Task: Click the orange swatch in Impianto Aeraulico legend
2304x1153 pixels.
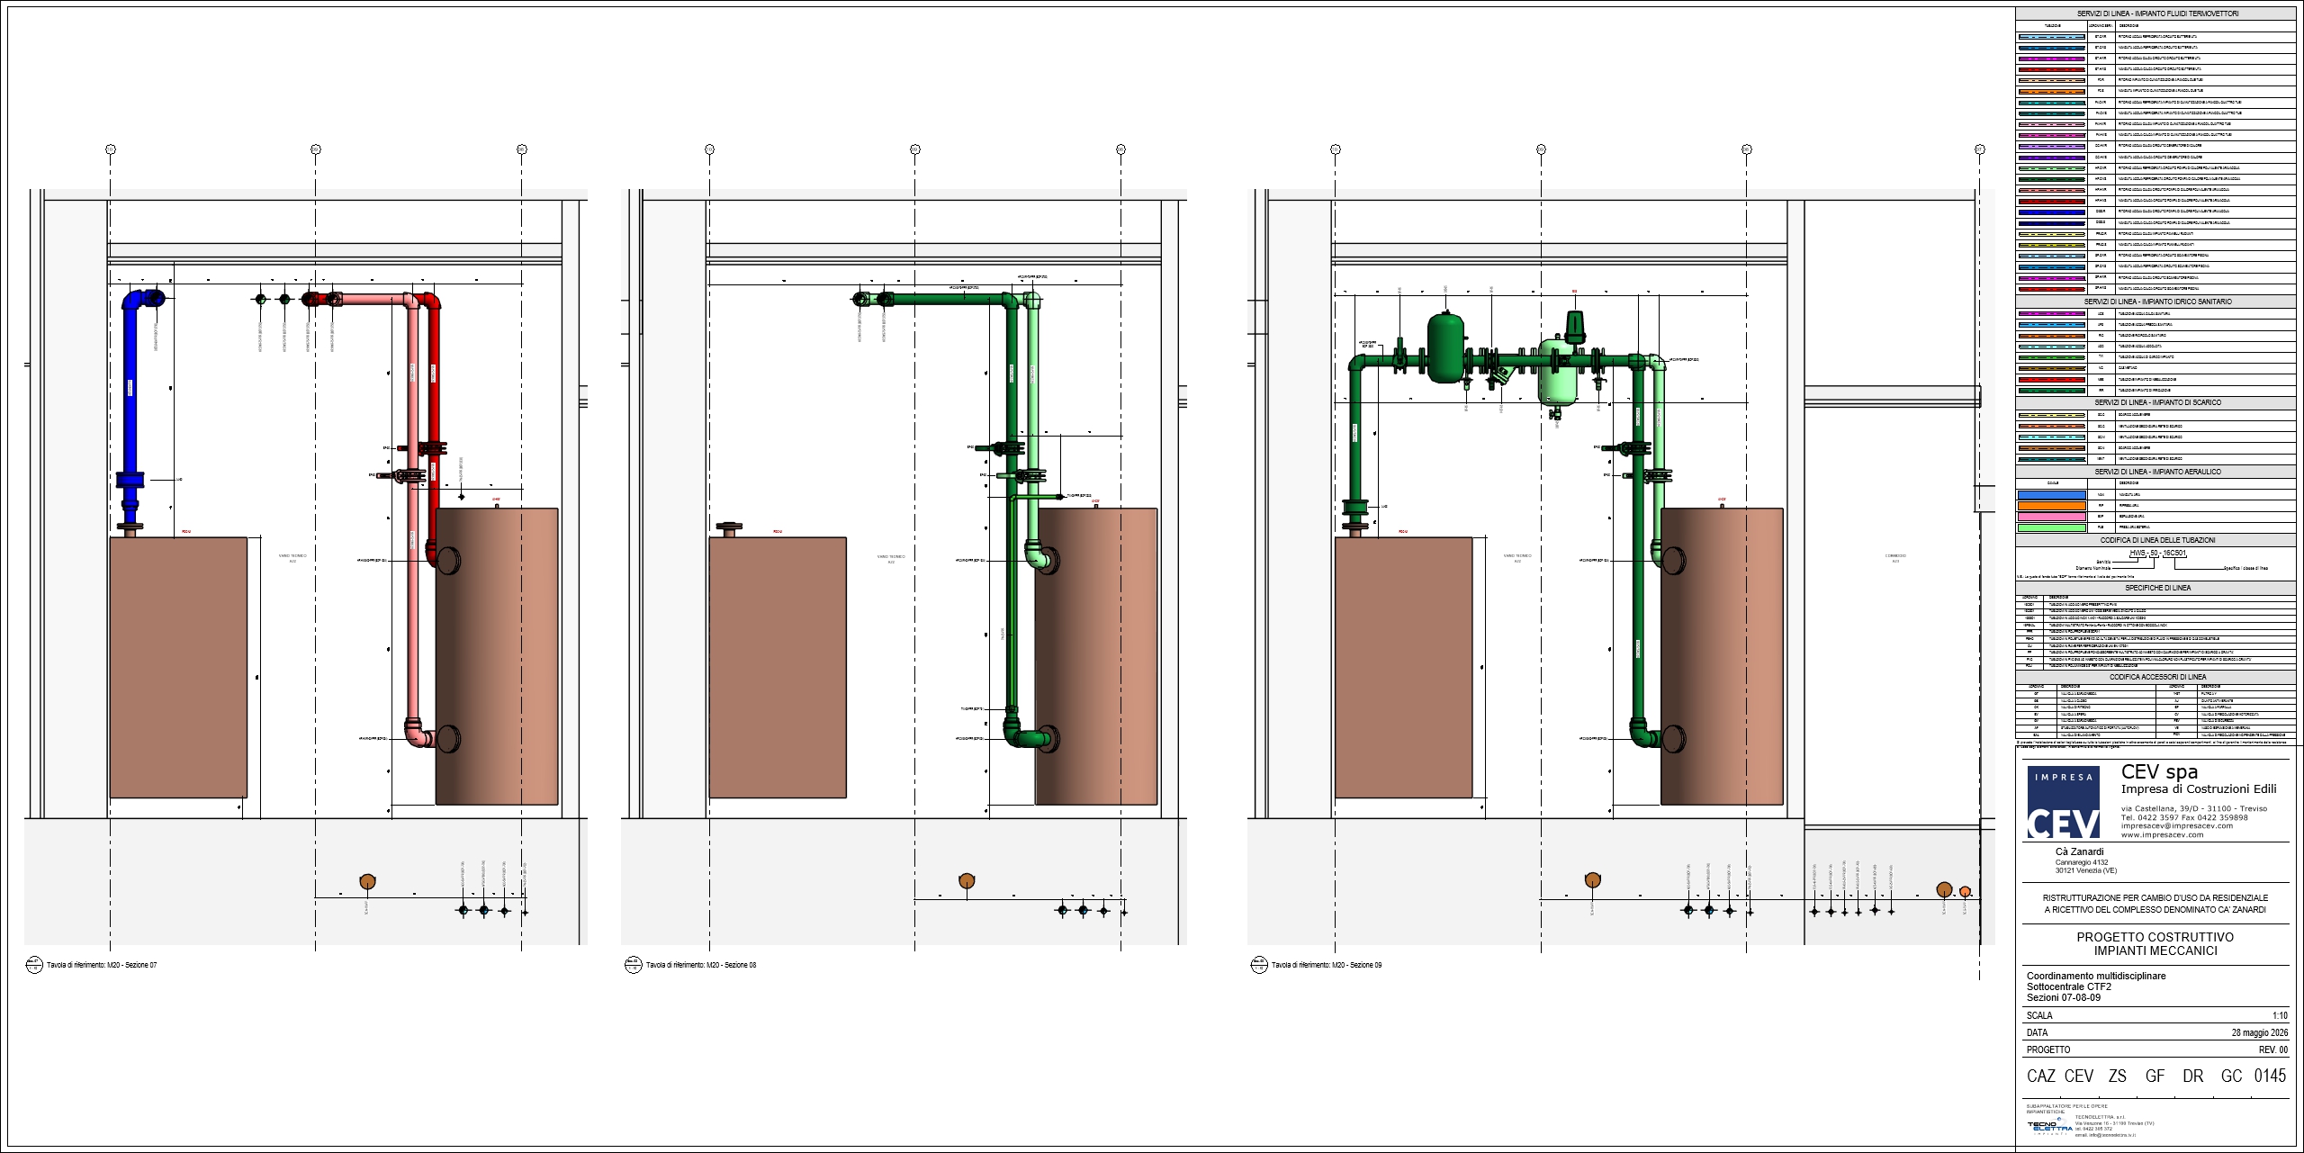Action: point(2052,506)
